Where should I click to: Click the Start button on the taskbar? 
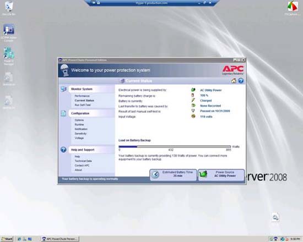point(7,239)
